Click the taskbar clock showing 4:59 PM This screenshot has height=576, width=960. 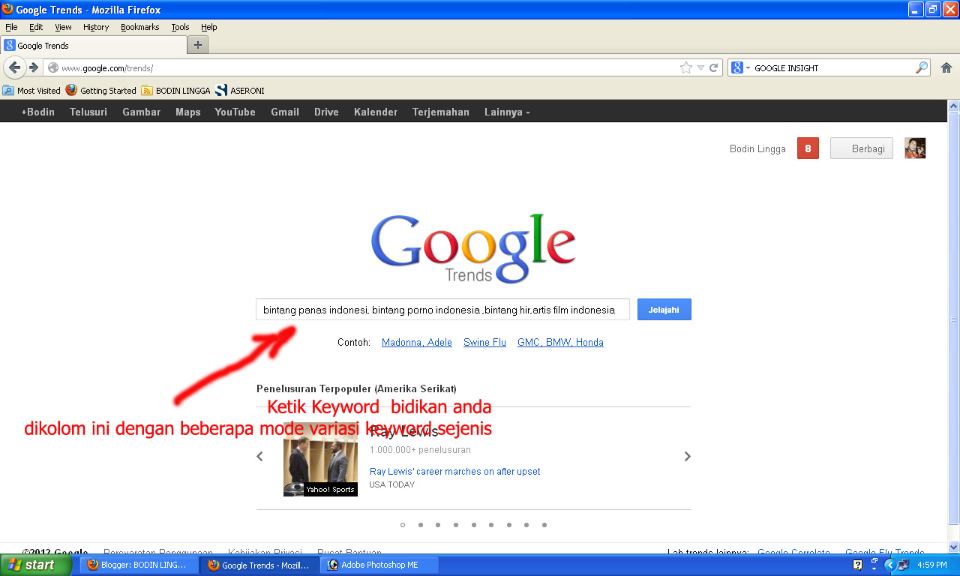[932, 565]
